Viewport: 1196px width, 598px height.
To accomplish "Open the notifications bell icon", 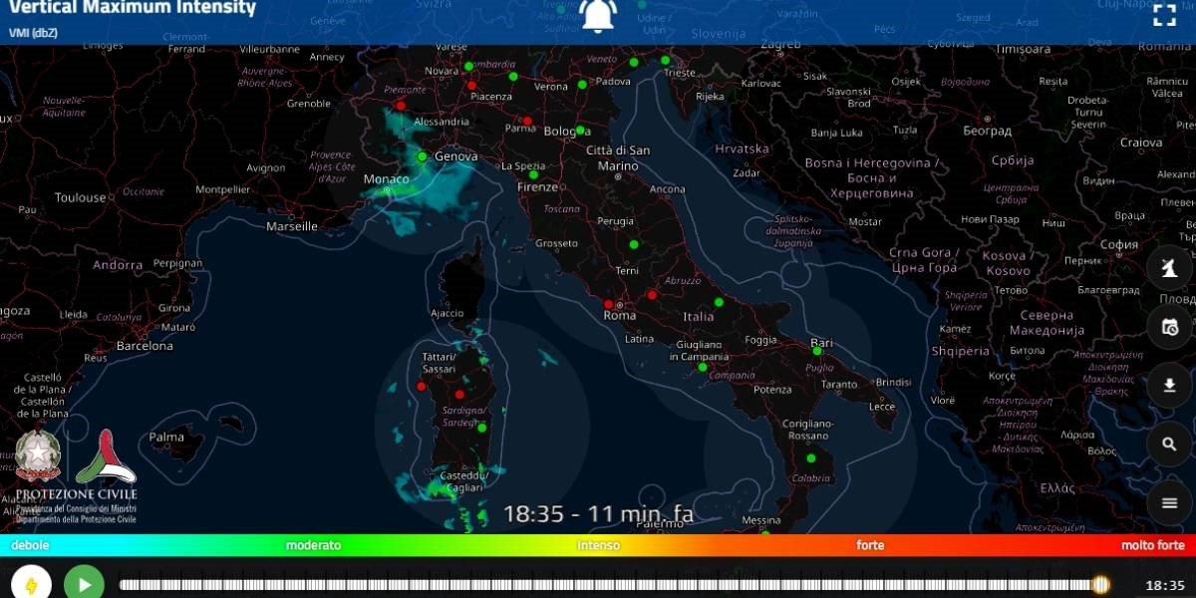I will point(598,14).
